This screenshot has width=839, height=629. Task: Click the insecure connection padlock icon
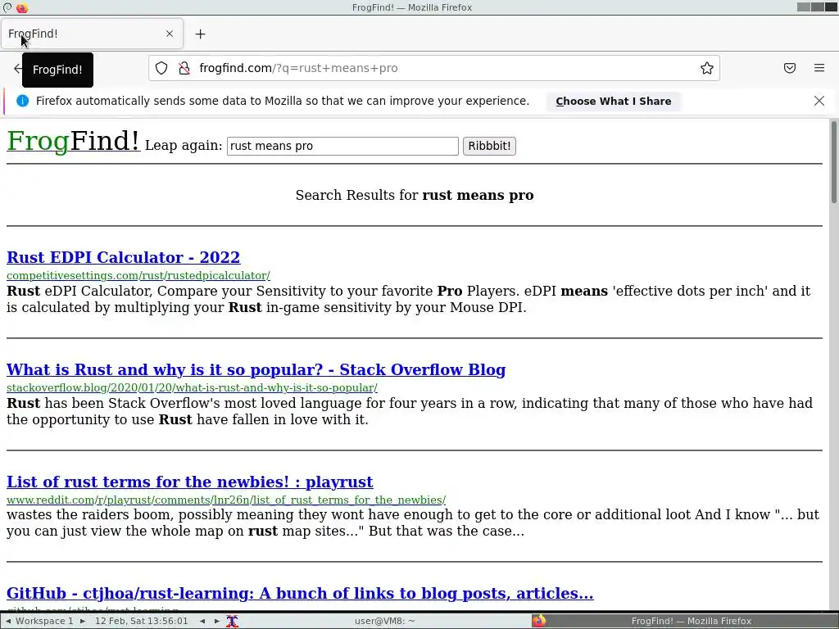click(184, 69)
